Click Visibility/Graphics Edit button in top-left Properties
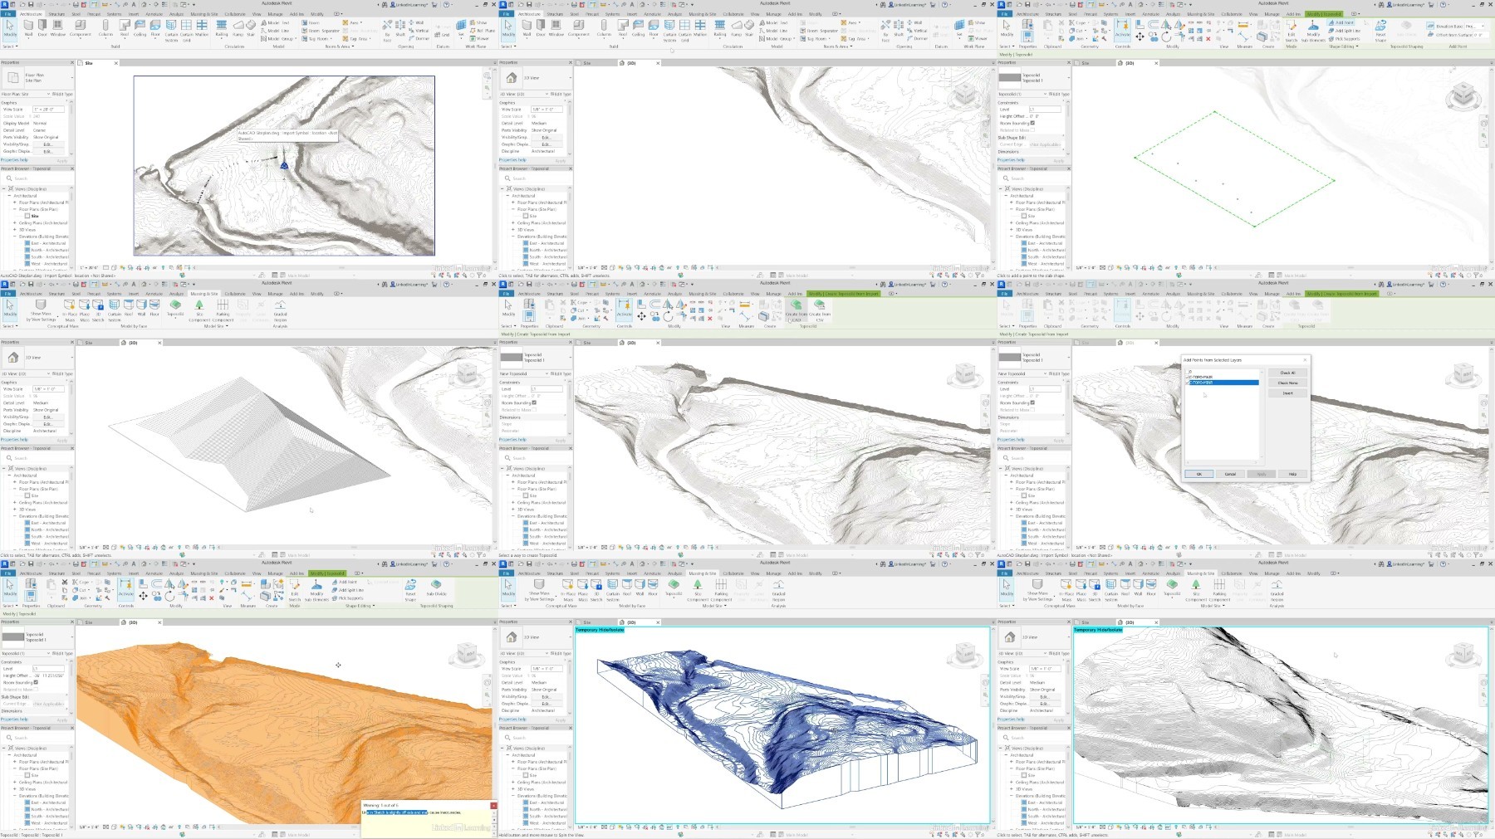The image size is (1495, 839). (x=47, y=144)
